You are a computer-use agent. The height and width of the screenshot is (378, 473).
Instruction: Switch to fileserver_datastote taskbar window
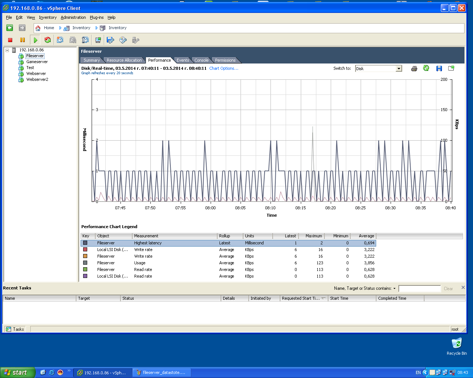point(162,372)
